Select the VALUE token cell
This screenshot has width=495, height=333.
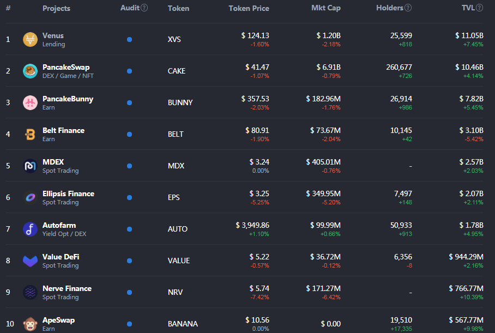pos(179,261)
